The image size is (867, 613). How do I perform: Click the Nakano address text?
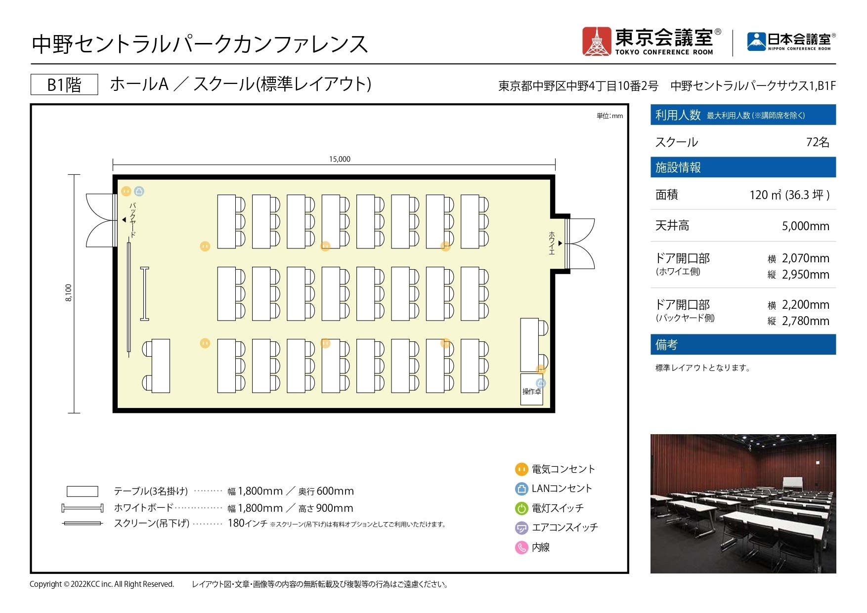pyautogui.click(x=667, y=85)
